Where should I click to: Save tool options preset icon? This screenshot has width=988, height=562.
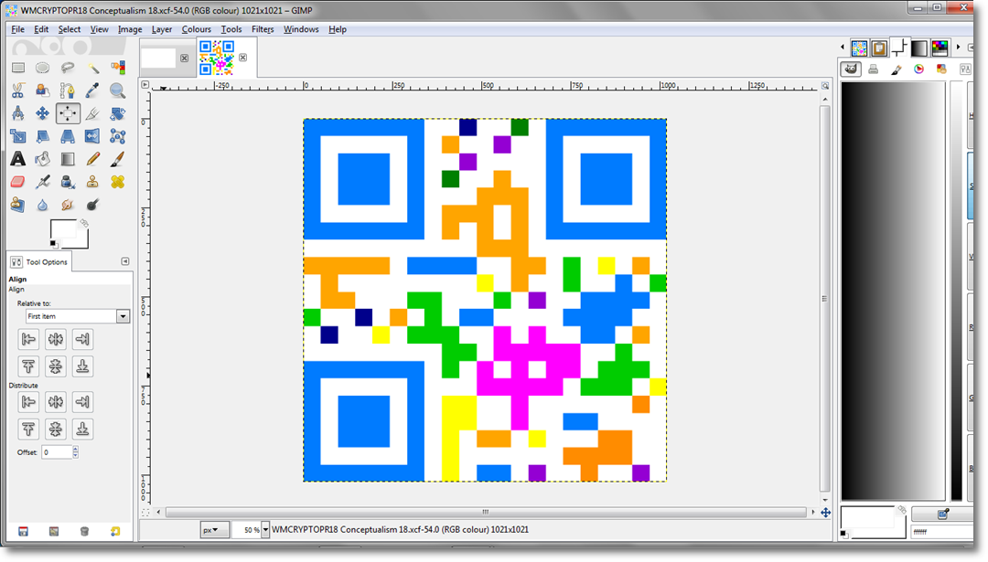(x=23, y=531)
